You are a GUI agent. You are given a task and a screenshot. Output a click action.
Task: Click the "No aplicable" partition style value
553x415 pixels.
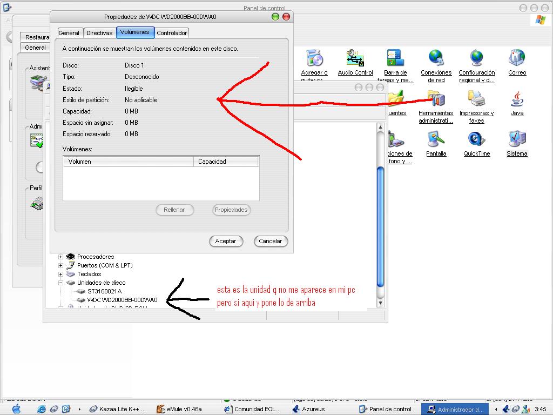(x=141, y=100)
